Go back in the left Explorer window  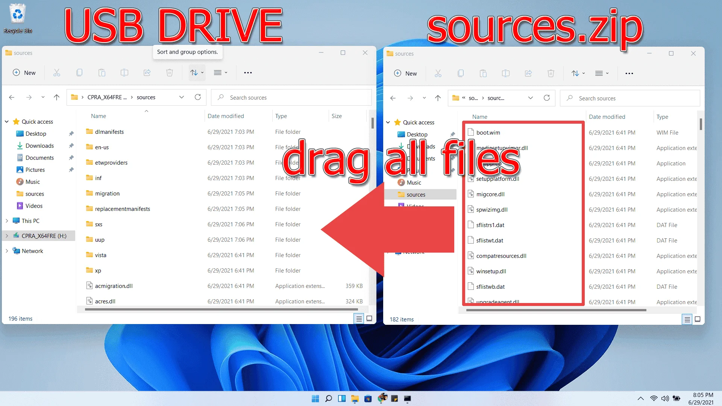tap(12, 97)
